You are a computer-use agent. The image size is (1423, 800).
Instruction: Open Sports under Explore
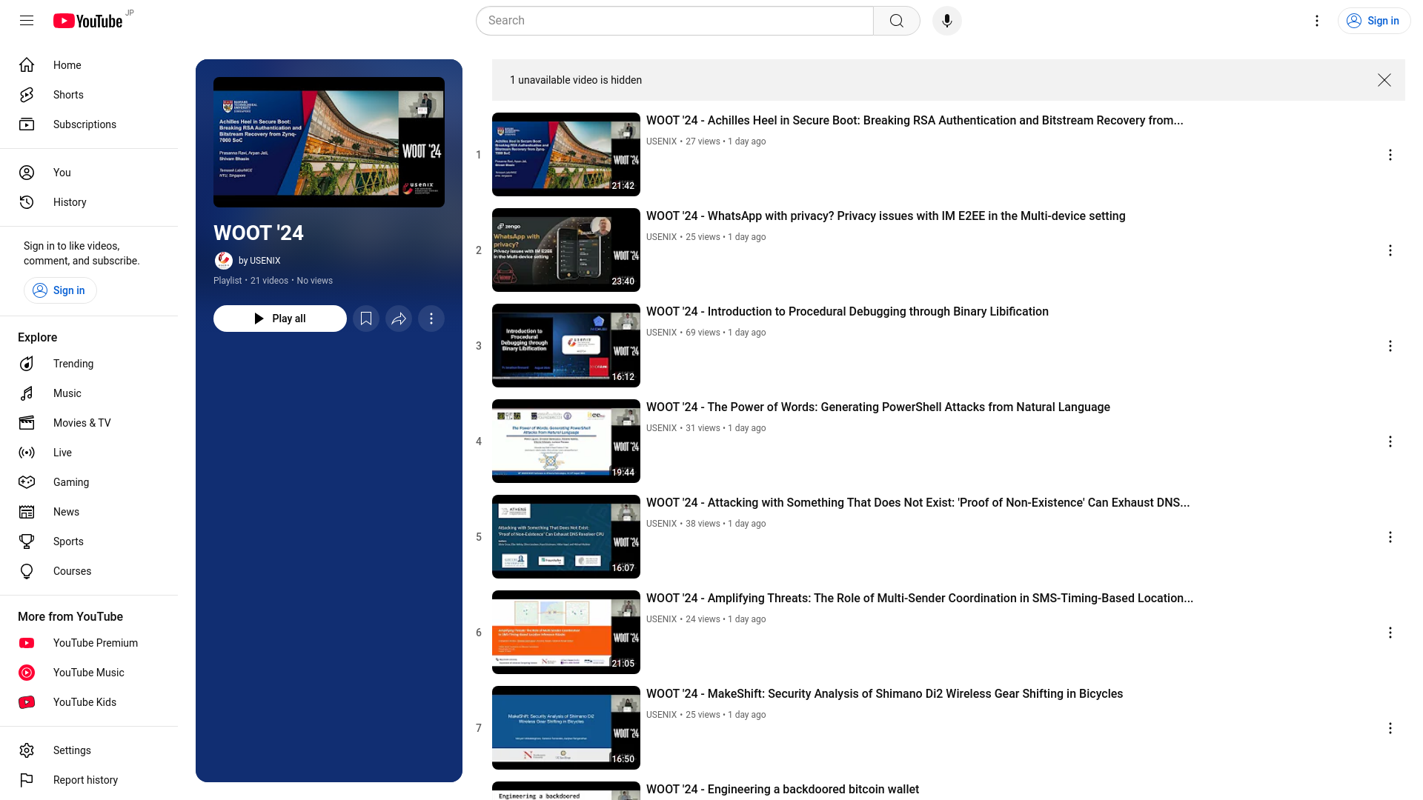[89, 541]
